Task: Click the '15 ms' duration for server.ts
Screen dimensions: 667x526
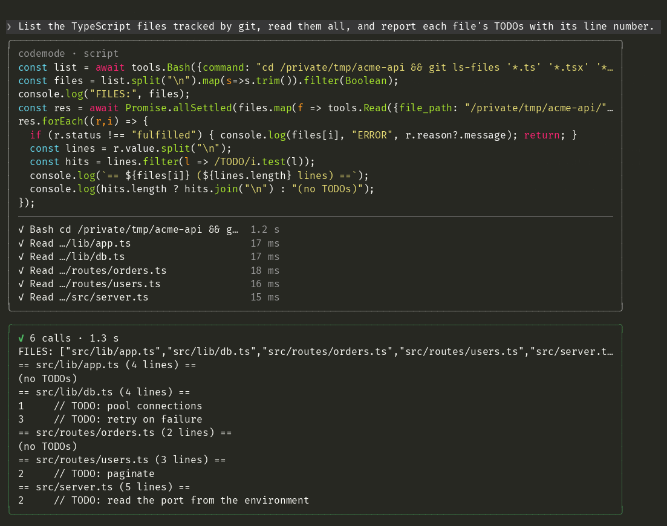Action: pos(265,297)
